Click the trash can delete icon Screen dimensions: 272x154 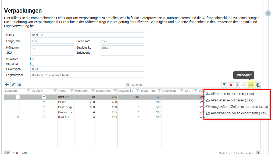pos(20,85)
